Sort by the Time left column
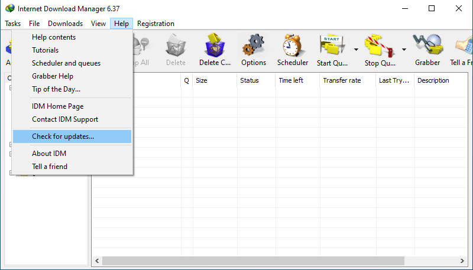This screenshot has height=270, width=473. [297, 80]
